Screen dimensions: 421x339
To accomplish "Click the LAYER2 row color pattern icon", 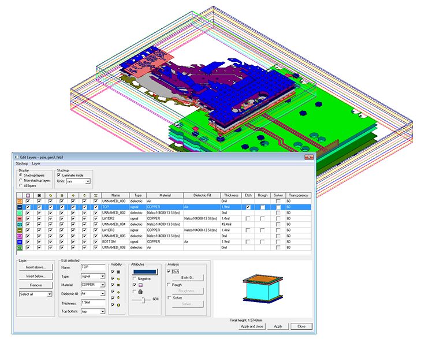I will [x=20, y=218].
